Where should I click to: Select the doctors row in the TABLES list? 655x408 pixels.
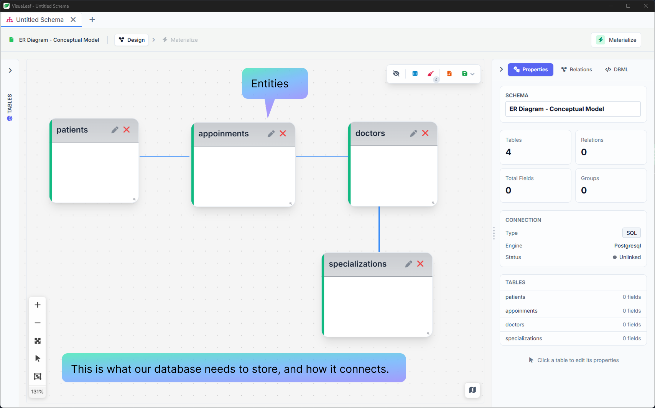(573, 324)
